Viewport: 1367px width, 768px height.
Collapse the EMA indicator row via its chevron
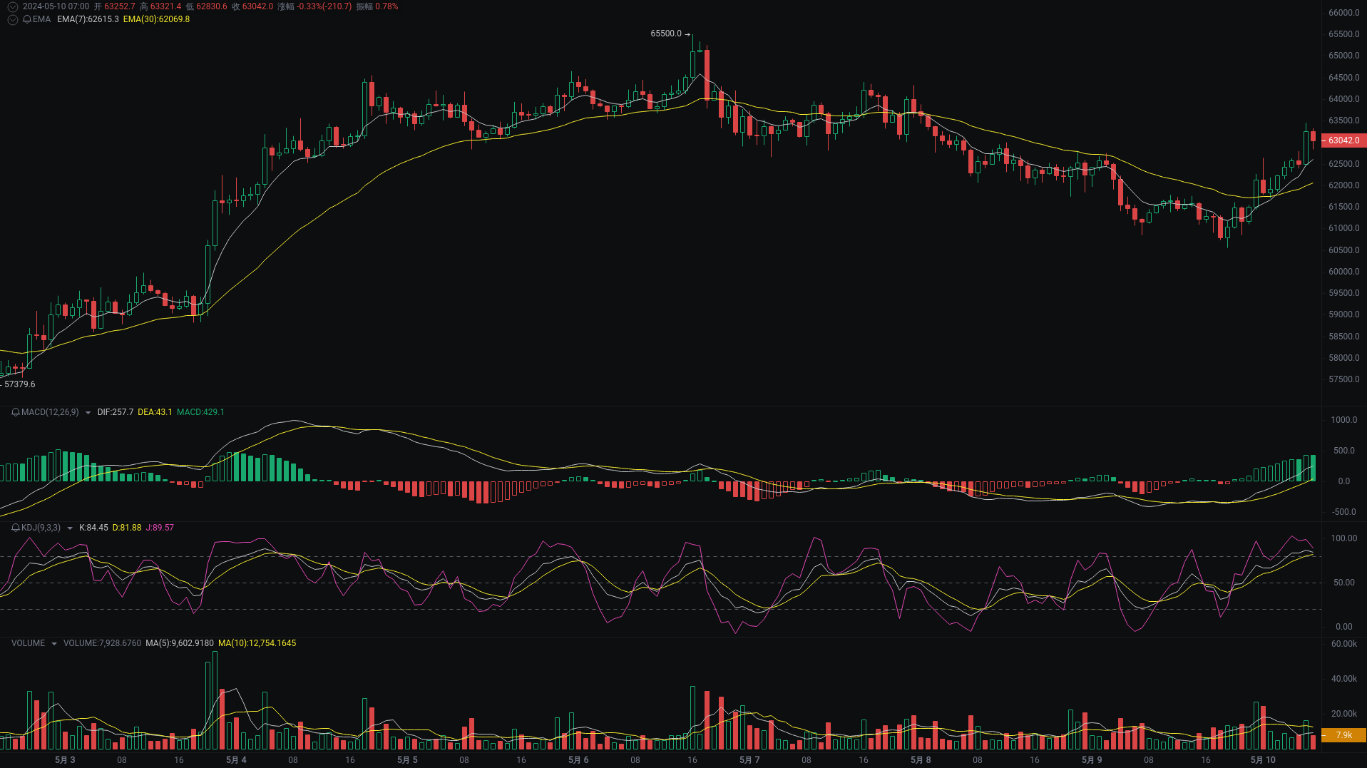pos(12,19)
